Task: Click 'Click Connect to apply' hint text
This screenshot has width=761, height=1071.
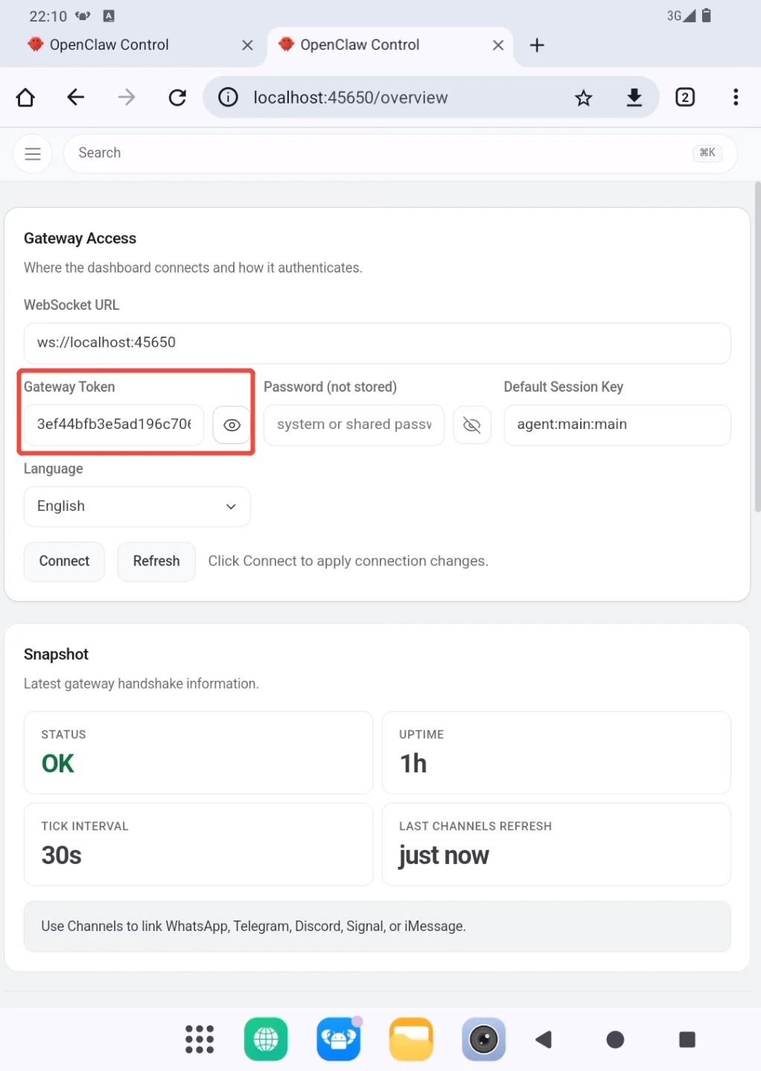Action: [x=348, y=561]
